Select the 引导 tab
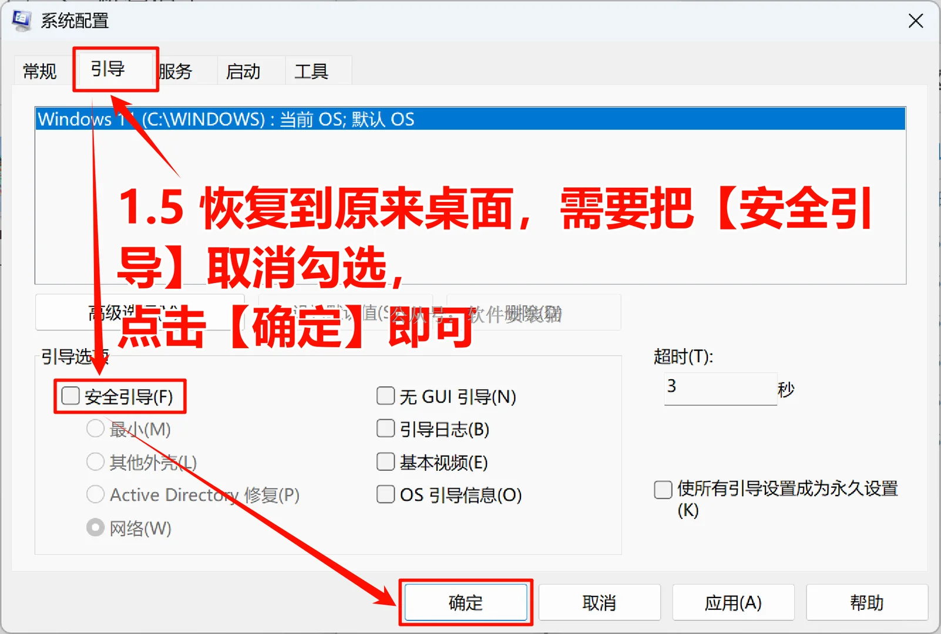 pos(115,68)
